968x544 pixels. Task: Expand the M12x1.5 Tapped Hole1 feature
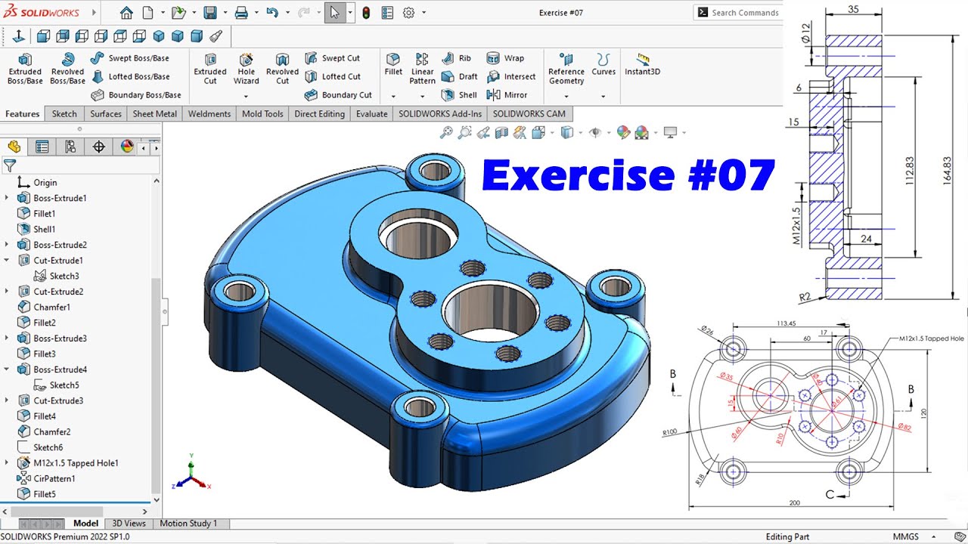pos(7,463)
